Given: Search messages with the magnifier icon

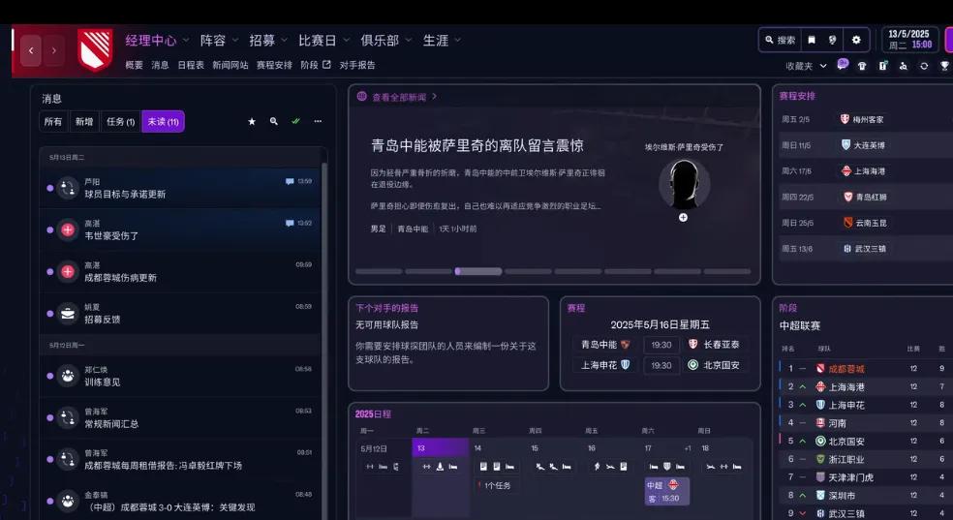Looking at the screenshot, I should (x=274, y=121).
